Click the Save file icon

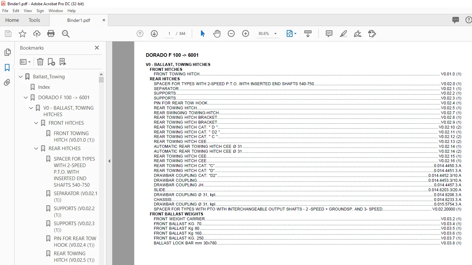pyautogui.click(x=8, y=34)
